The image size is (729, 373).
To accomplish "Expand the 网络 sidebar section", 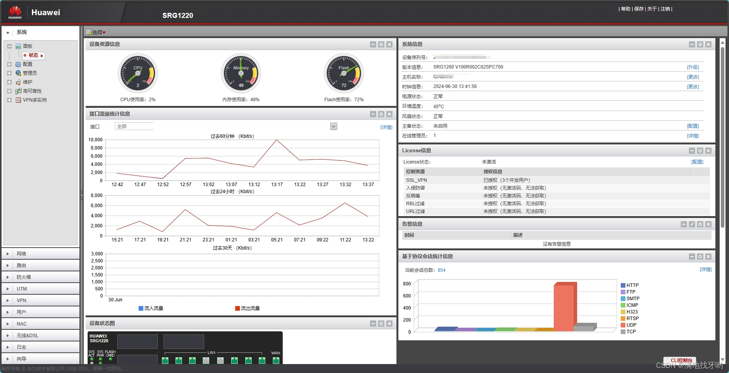I will pyautogui.click(x=40, y=254).
